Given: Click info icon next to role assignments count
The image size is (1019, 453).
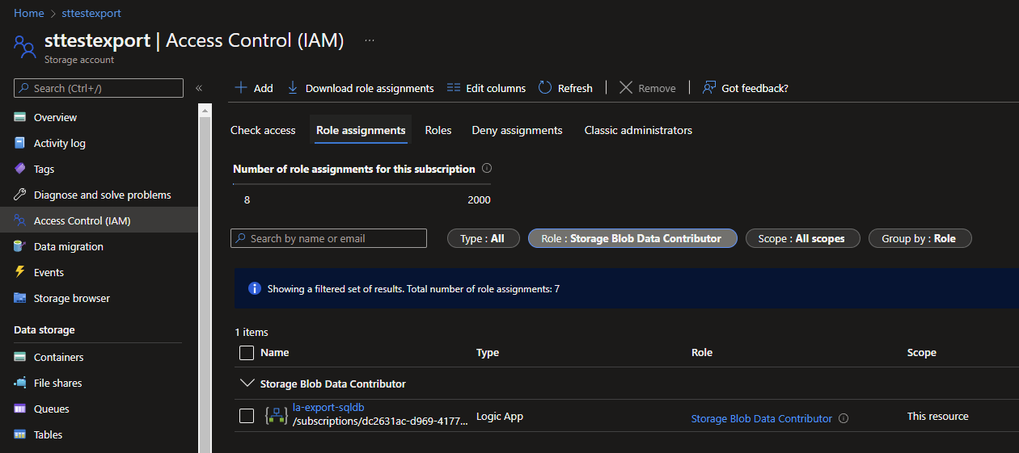Looking at the screenshot, I should (x=487, y=169).
